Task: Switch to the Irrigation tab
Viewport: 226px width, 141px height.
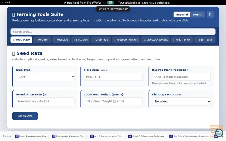Action: coord(81,40)
